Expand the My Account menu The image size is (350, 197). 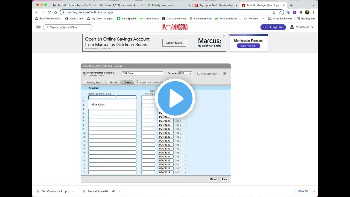(x=302, y=27)
